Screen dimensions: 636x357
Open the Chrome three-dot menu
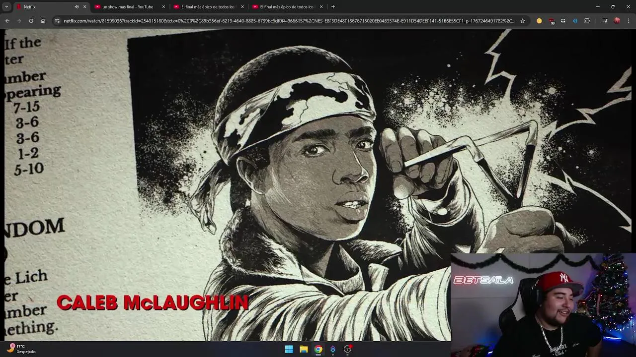click(629, 21)
